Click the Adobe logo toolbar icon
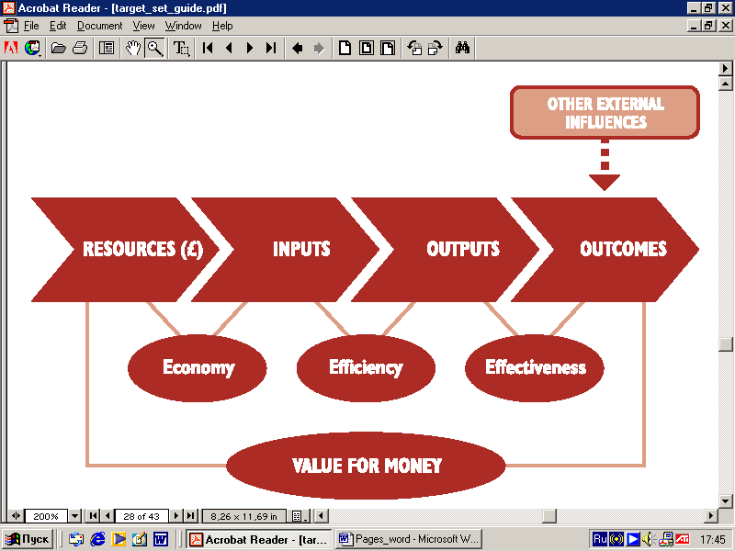This screenshot has height=551, width=735. tap(10, 48)
